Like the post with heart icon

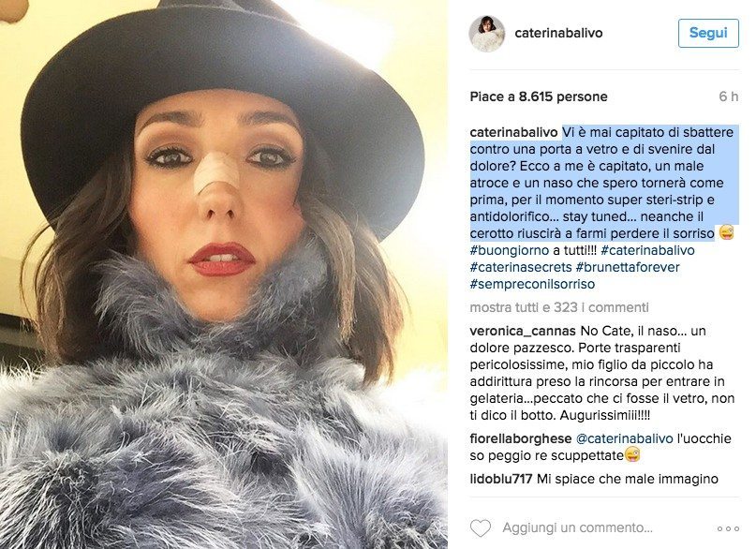(481, 527)
